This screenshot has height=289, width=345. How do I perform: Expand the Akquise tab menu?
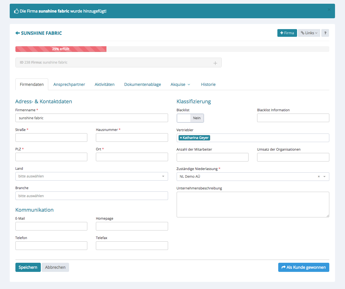(180, 84)
